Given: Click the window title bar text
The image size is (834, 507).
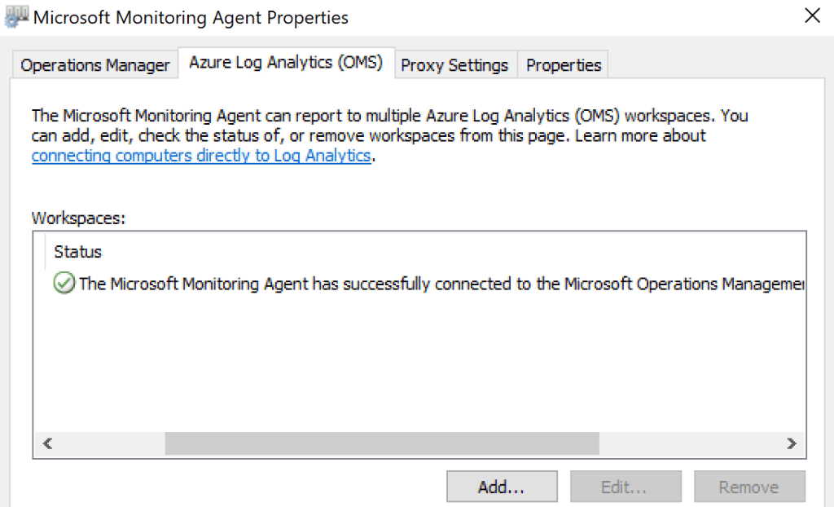Looking at the screenshot, I should [191, 16].
